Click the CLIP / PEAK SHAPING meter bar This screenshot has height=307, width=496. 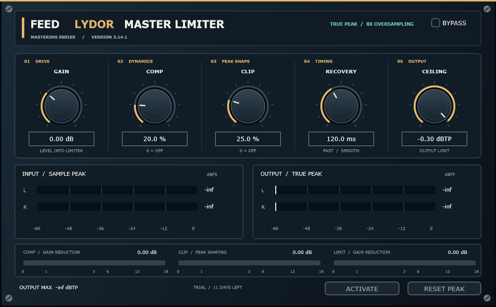click(x=249, y=263)
